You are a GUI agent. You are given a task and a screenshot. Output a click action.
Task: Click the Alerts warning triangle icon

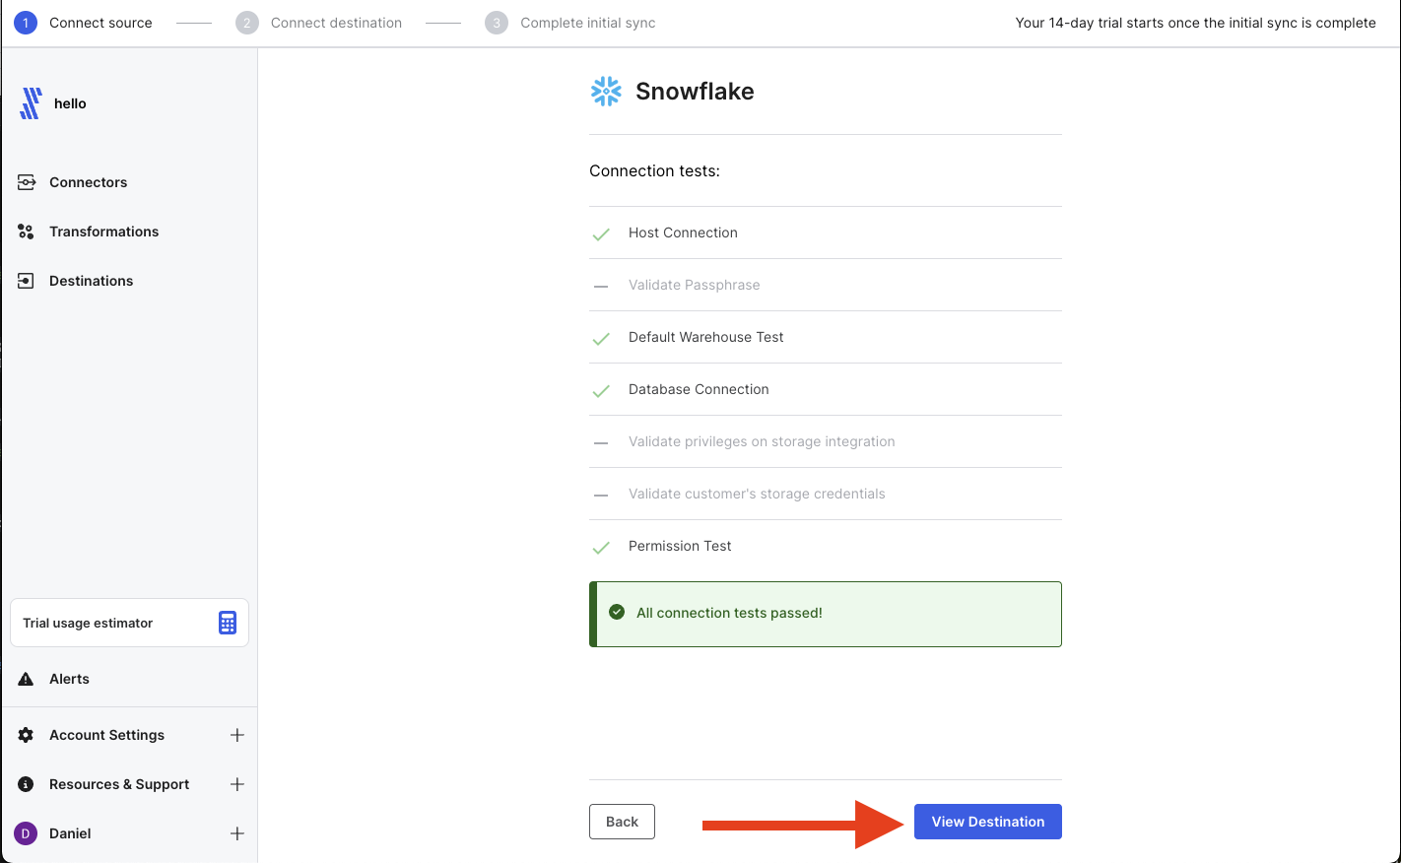point(27,679)
